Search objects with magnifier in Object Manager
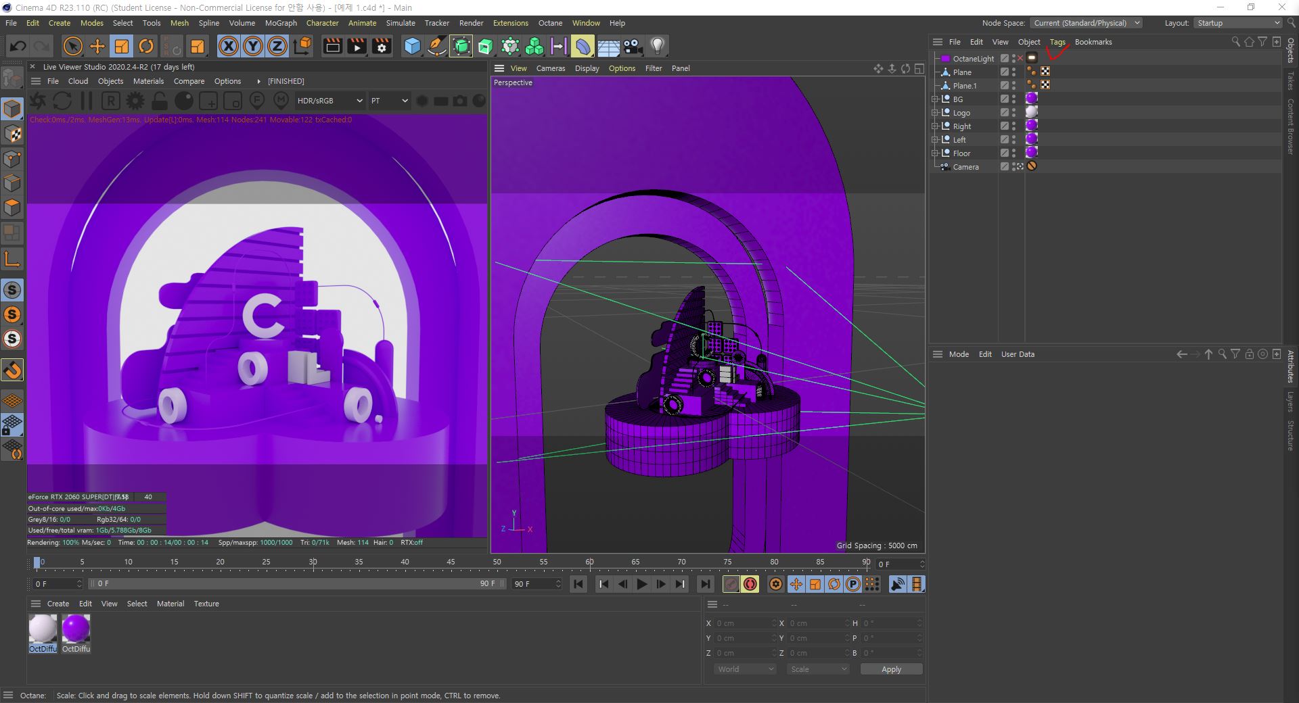 click(x=1235, y=42)
